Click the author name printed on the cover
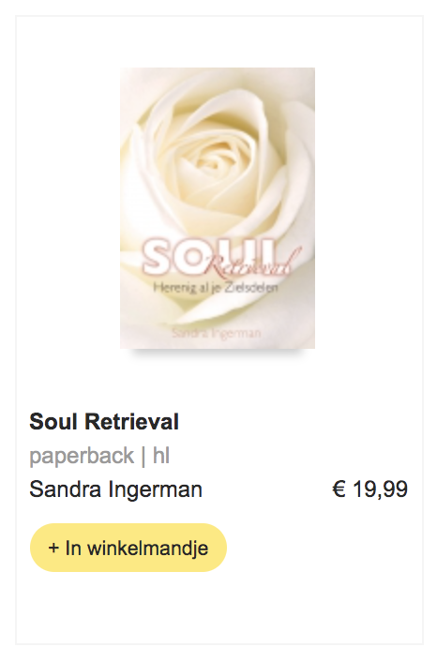This screenshot has height=662, width=437. [217, 333]
